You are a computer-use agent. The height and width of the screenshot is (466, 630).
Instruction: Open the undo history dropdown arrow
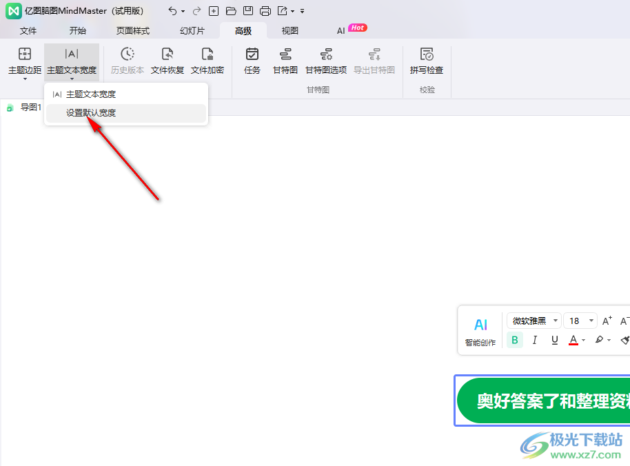click(x=183, y=11)
